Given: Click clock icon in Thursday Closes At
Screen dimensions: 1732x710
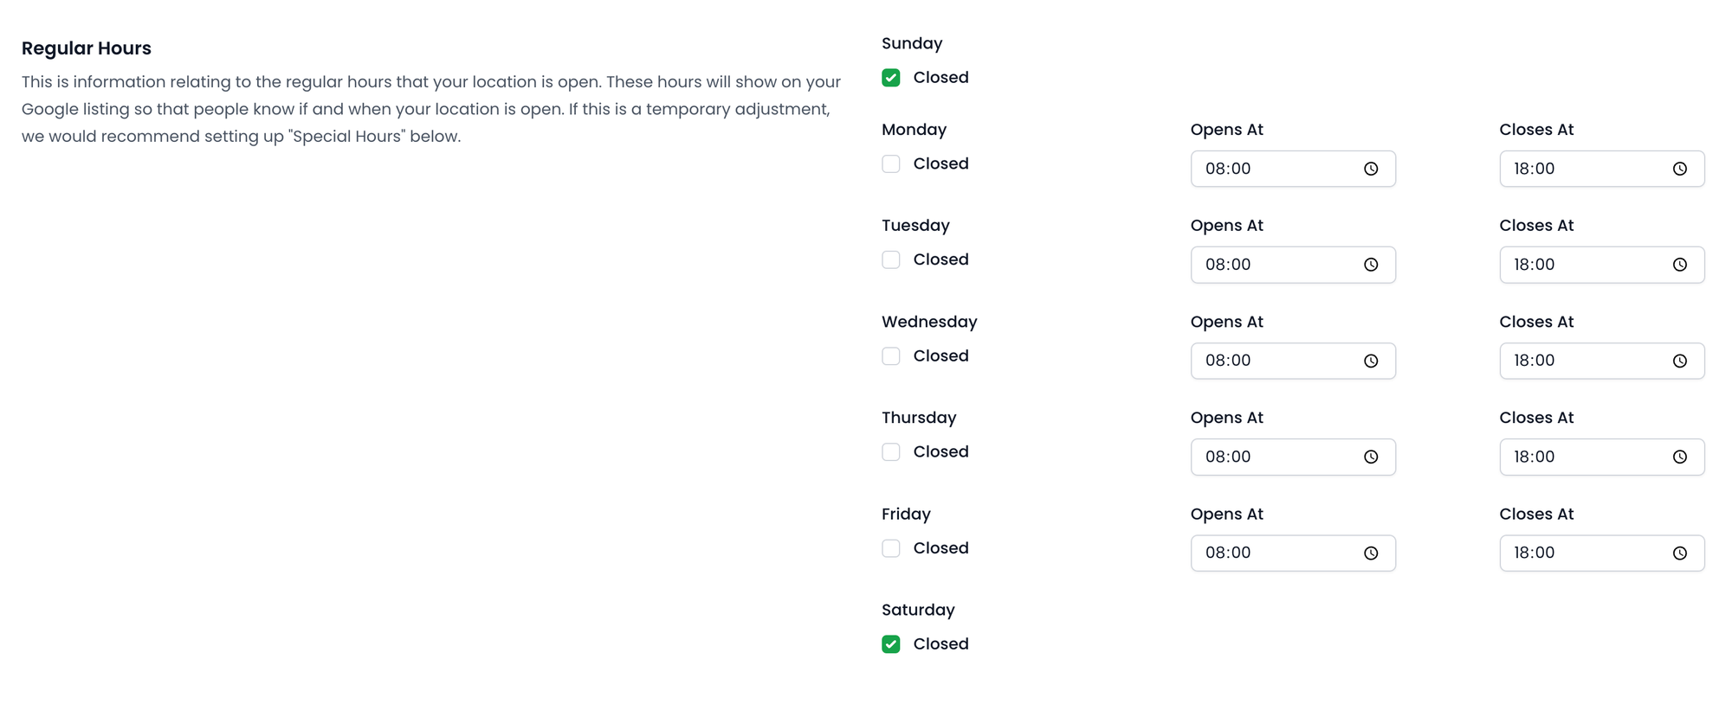Looking at the screenshot, I should [x=1680, y=457].
